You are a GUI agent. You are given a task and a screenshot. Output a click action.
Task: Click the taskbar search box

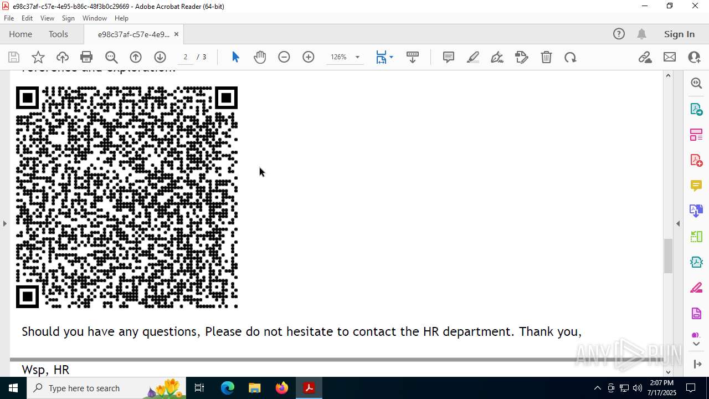coord(107,388)
